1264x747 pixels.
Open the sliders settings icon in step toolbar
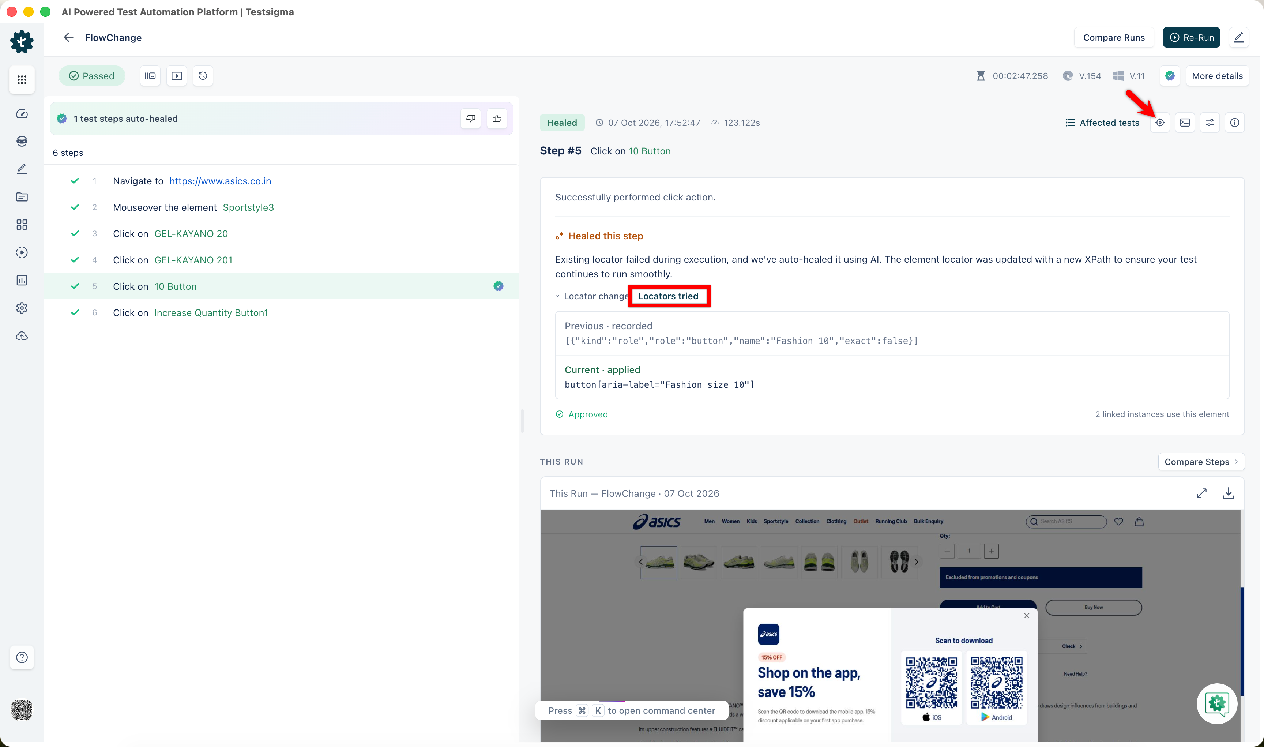coord(1210,122)
